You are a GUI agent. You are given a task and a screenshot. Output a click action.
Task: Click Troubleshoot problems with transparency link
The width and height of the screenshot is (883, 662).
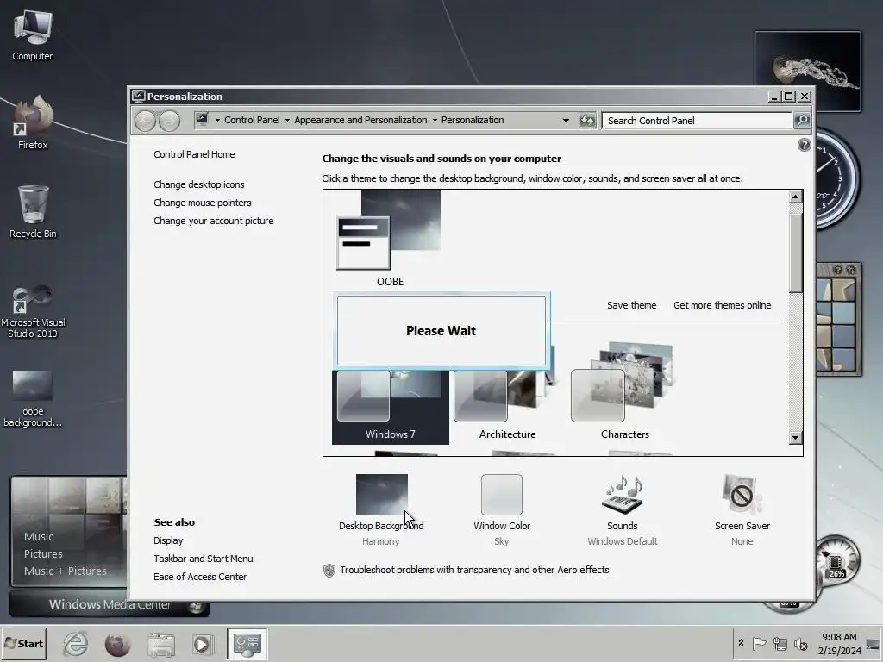click(474, 570)
